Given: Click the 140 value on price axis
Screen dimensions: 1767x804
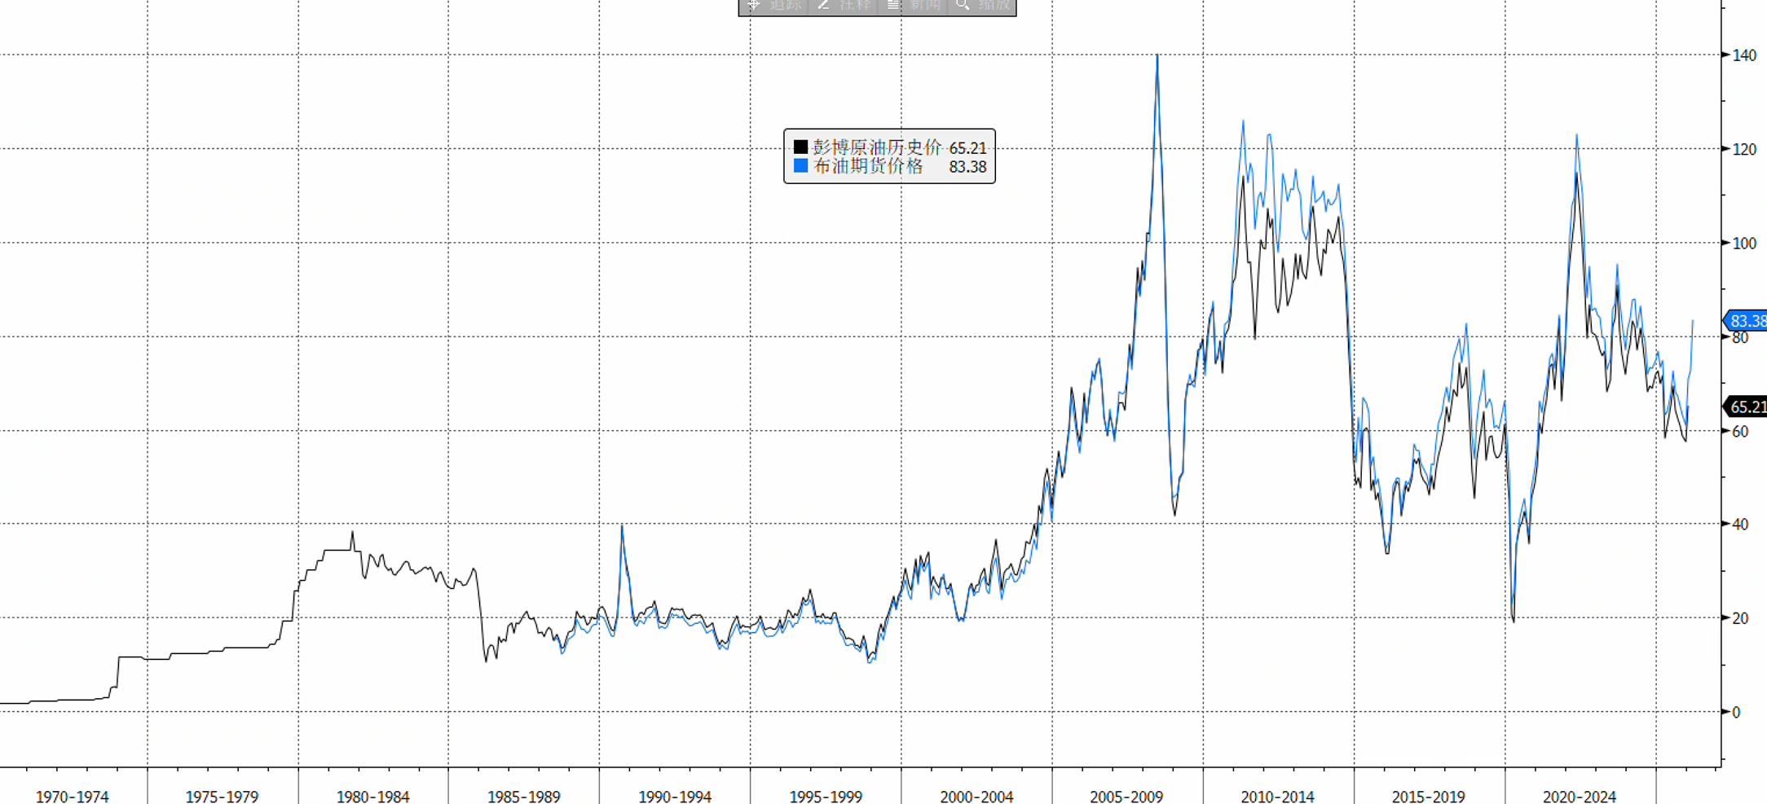Looking at the screenshot, I should (x=1744, y=55).
